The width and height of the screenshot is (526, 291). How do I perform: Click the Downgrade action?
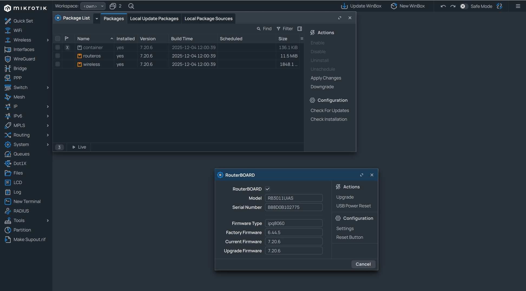pyautogui.click(x=322, y=87)
